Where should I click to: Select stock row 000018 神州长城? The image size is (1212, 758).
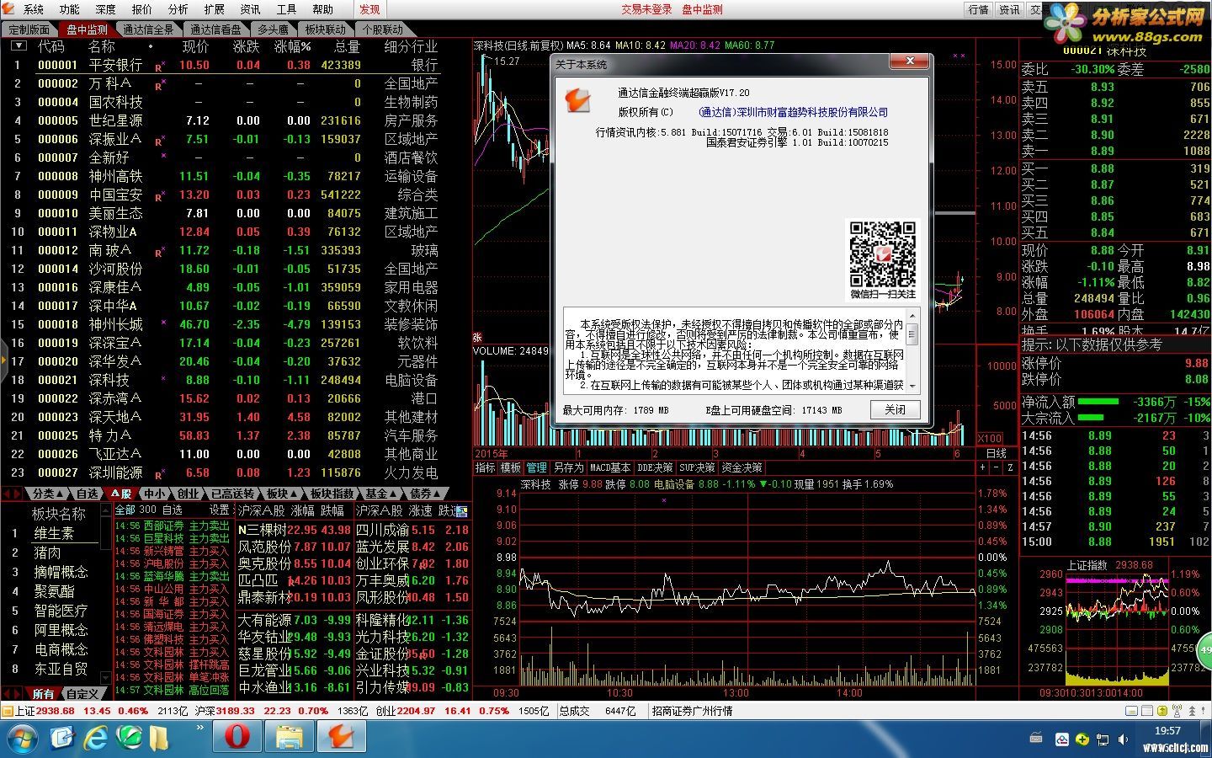click(236, 324)
